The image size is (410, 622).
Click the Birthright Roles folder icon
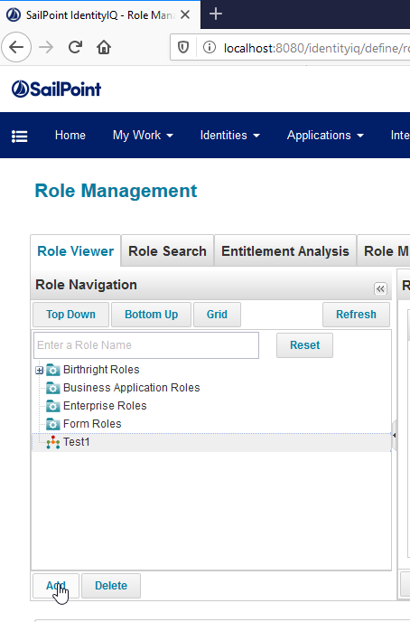click(52, 370)
